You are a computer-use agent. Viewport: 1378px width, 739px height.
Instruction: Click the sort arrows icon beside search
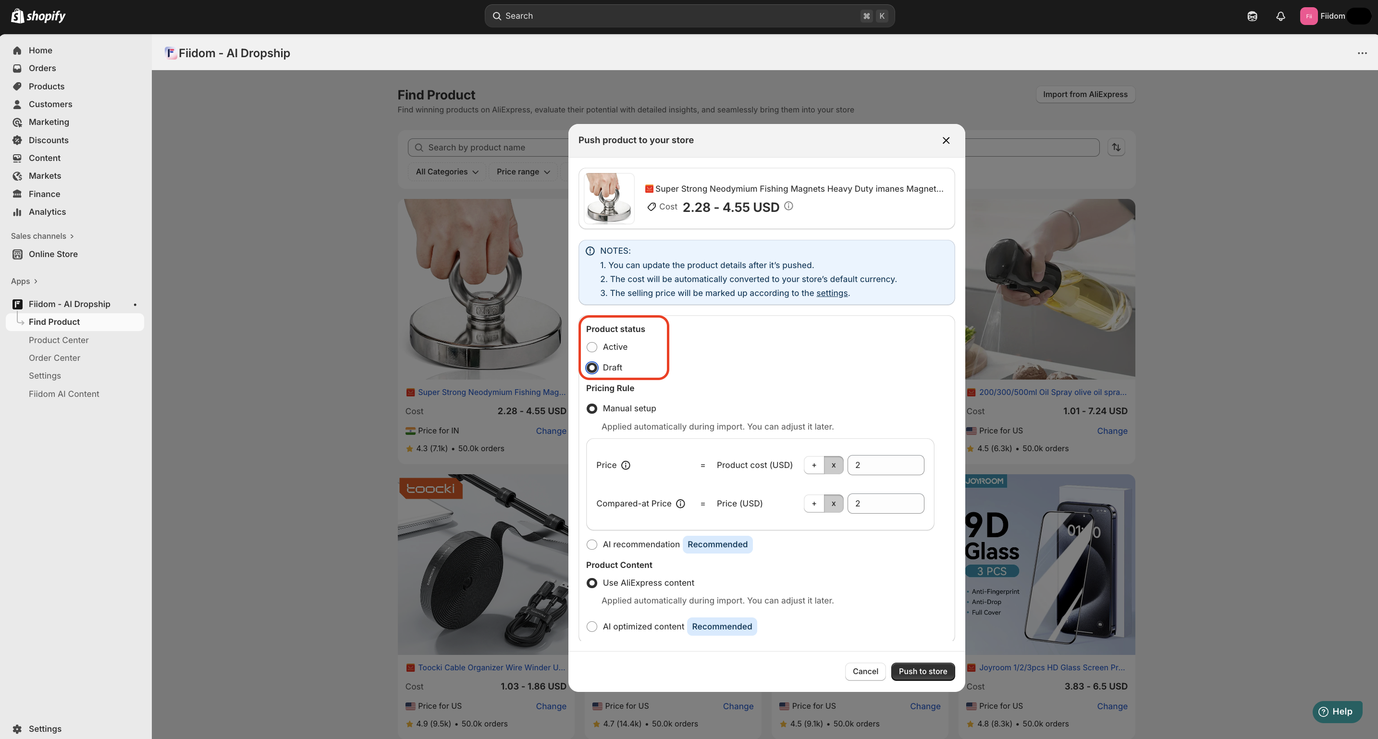(1116, 147)
